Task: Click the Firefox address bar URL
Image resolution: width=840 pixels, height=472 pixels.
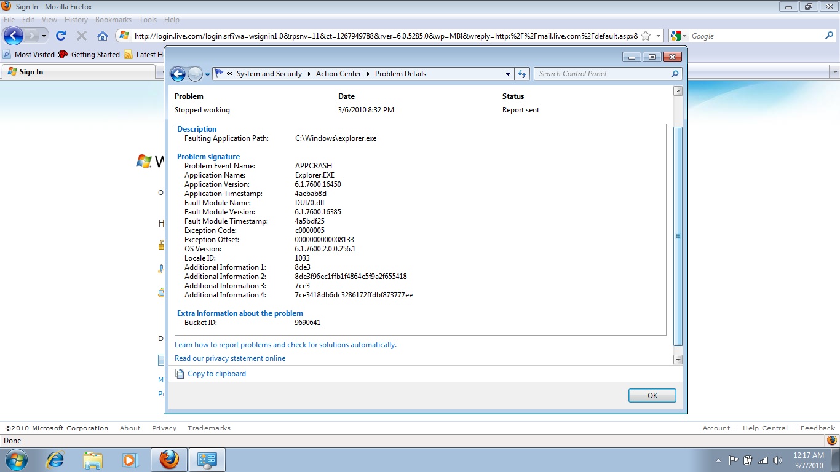Action: pos(386,36)
